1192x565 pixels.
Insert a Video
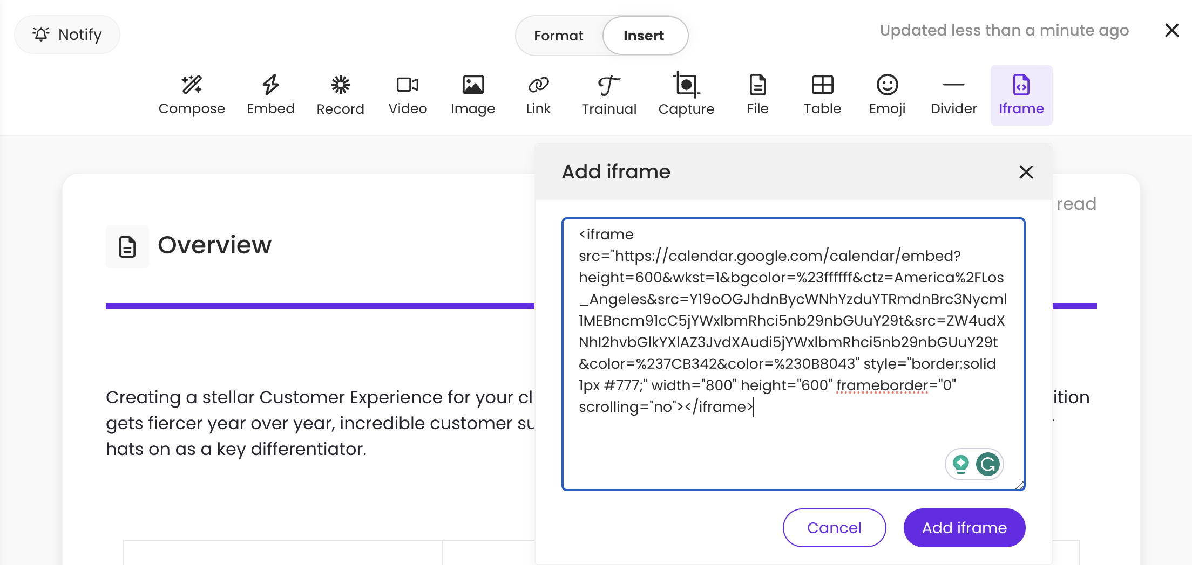point(408,95)
